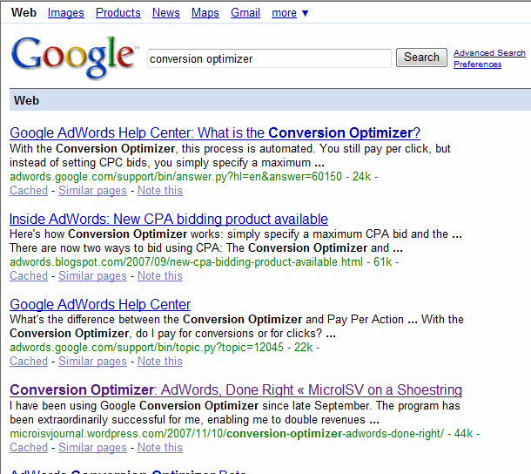The image size is (531, 474).
Task: Open Similar pages for the answer=60150 result
Action: [92, 190]
